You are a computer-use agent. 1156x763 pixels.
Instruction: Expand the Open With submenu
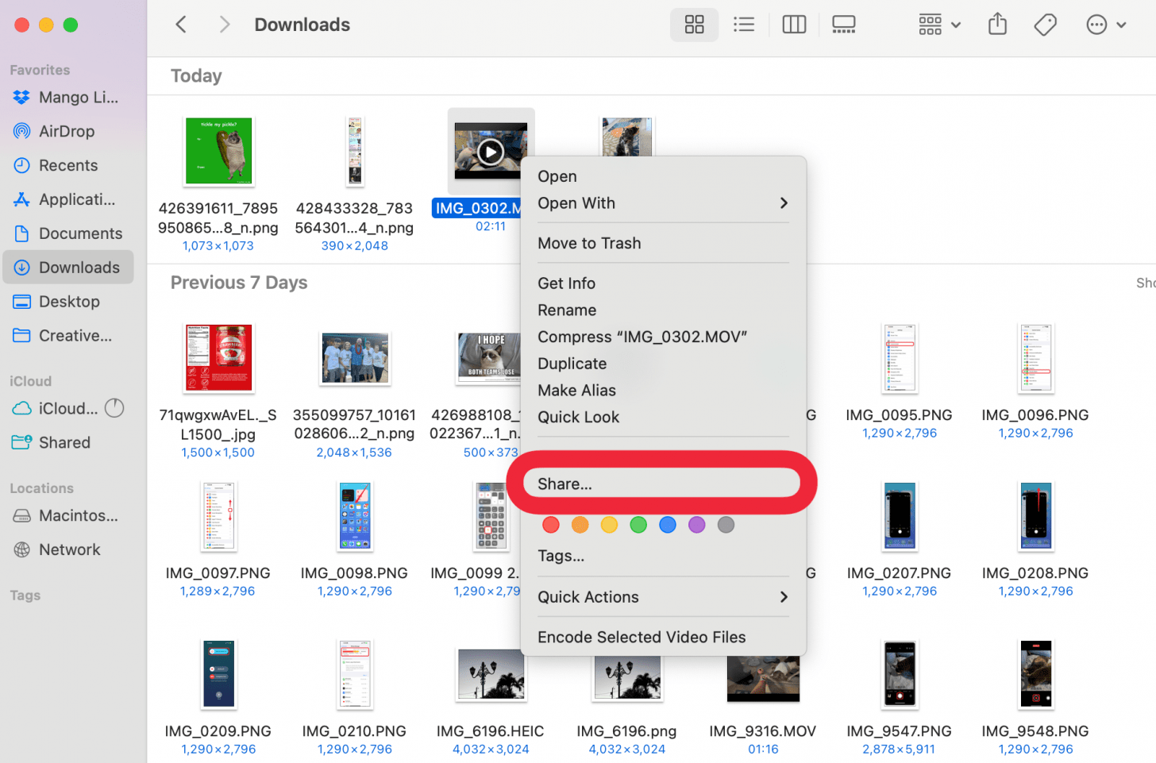663,203
